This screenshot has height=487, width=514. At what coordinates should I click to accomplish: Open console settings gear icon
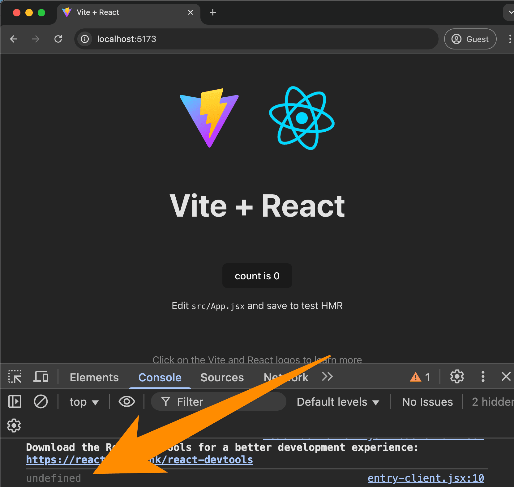14,426
